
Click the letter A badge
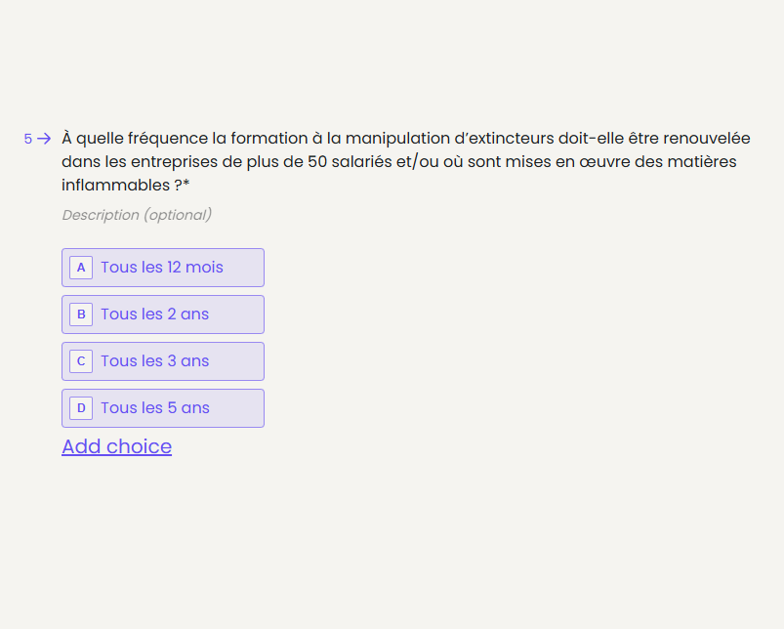tap(81, 268)
